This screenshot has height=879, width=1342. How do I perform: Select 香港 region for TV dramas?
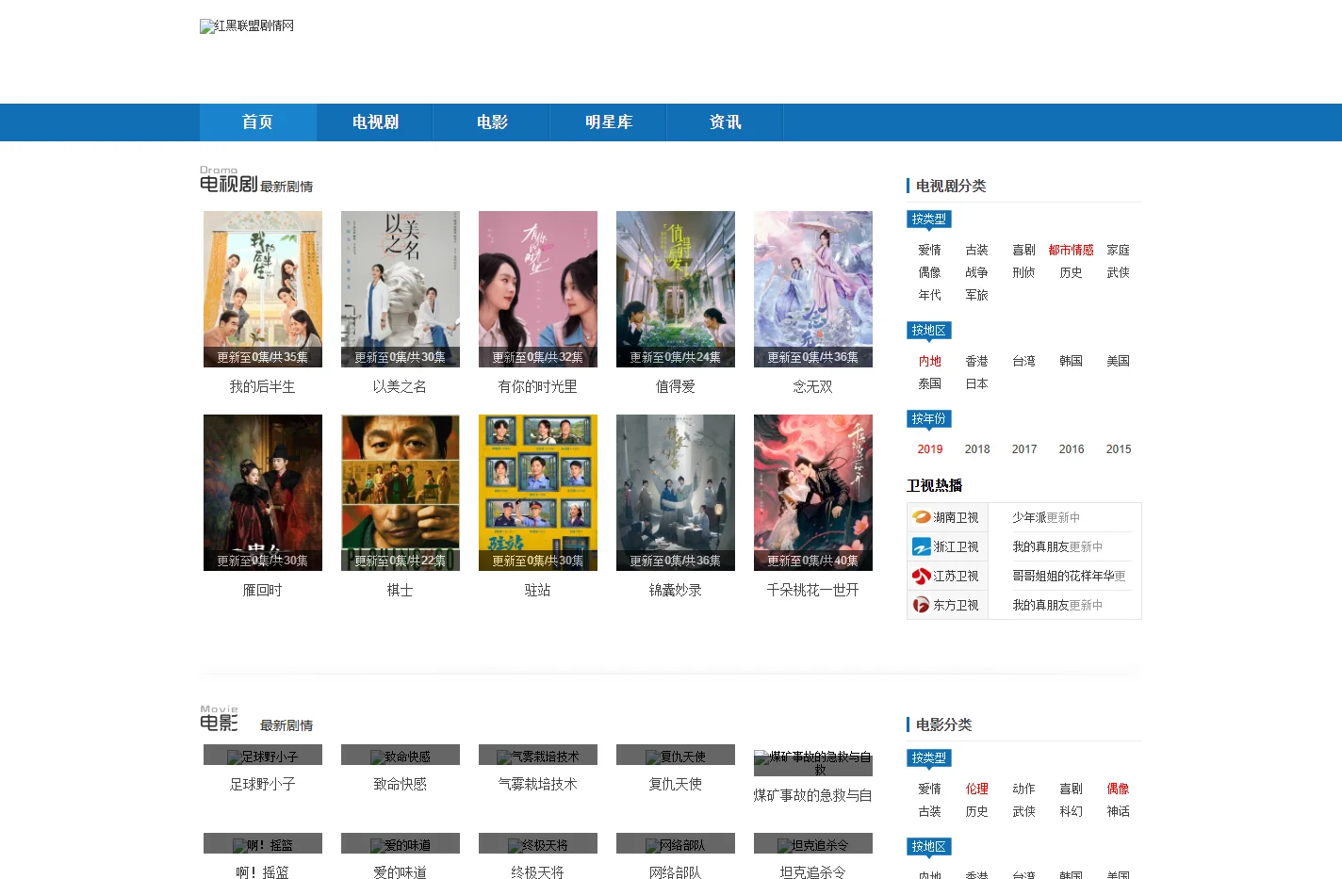pos(977,361)
